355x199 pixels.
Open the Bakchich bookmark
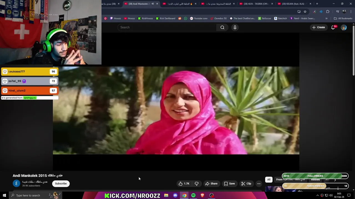click(281, 19)
